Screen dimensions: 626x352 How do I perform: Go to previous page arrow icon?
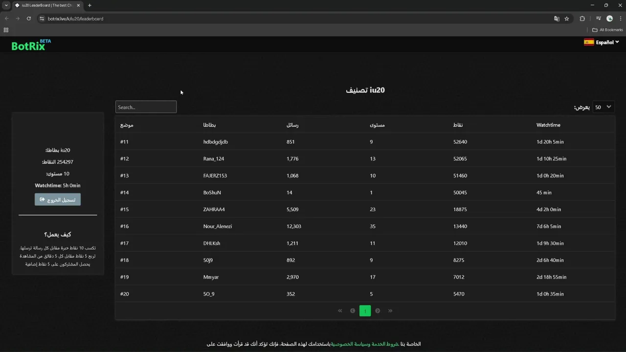(x=353, y=310)
